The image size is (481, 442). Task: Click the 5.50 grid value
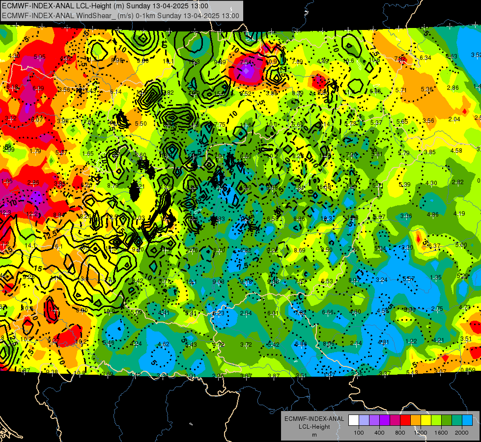[x=141, y=124]
